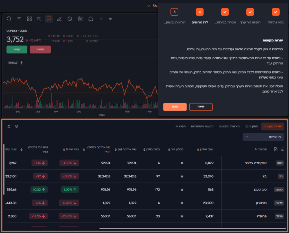Add an alert with the bell icon
This screenshot has width=289, height=233.
click(91, 19)
